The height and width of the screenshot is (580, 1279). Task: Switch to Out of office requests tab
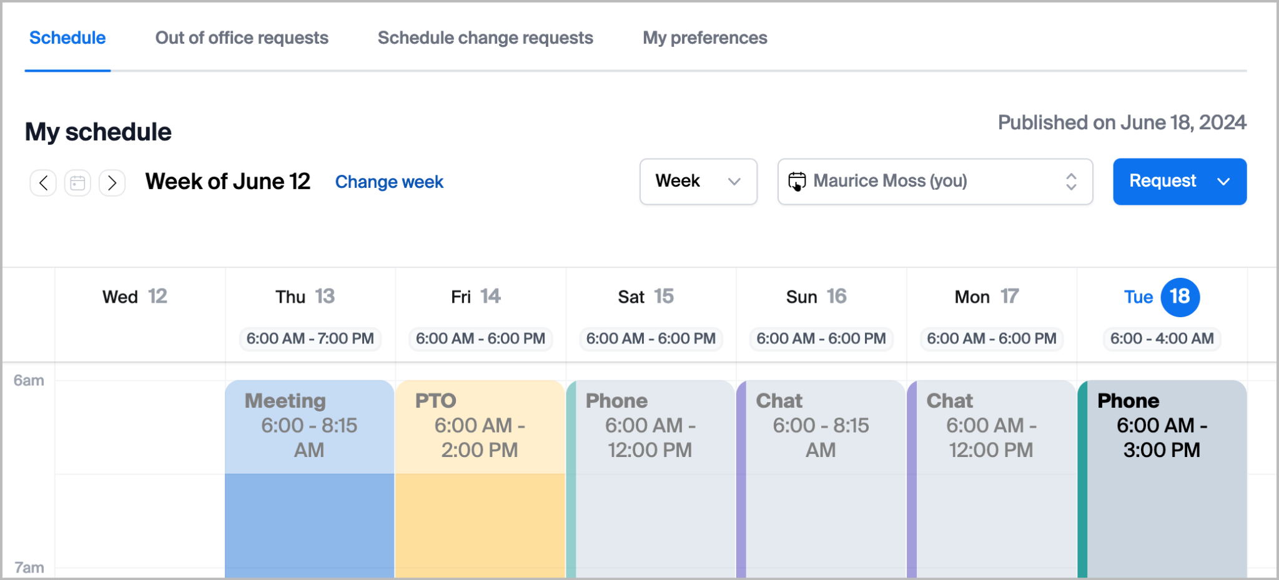[242, 38]
